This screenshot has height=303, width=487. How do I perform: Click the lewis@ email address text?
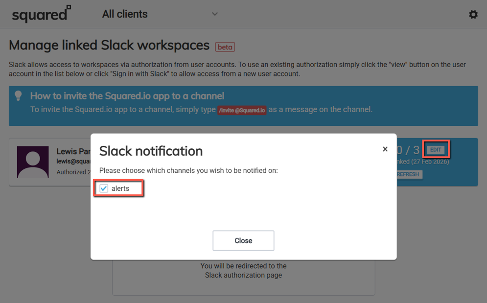(x=73, y=161)
